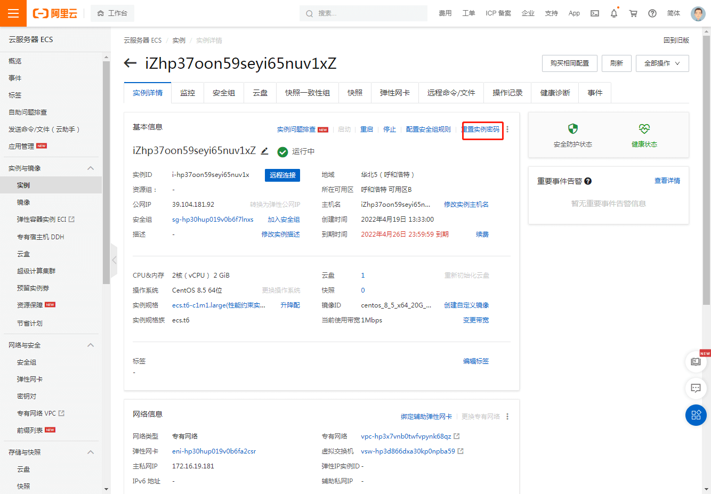The height and width of the screenshot is (494, 711).
Task: Click the search magnifier icon
Action: (310, 13)
